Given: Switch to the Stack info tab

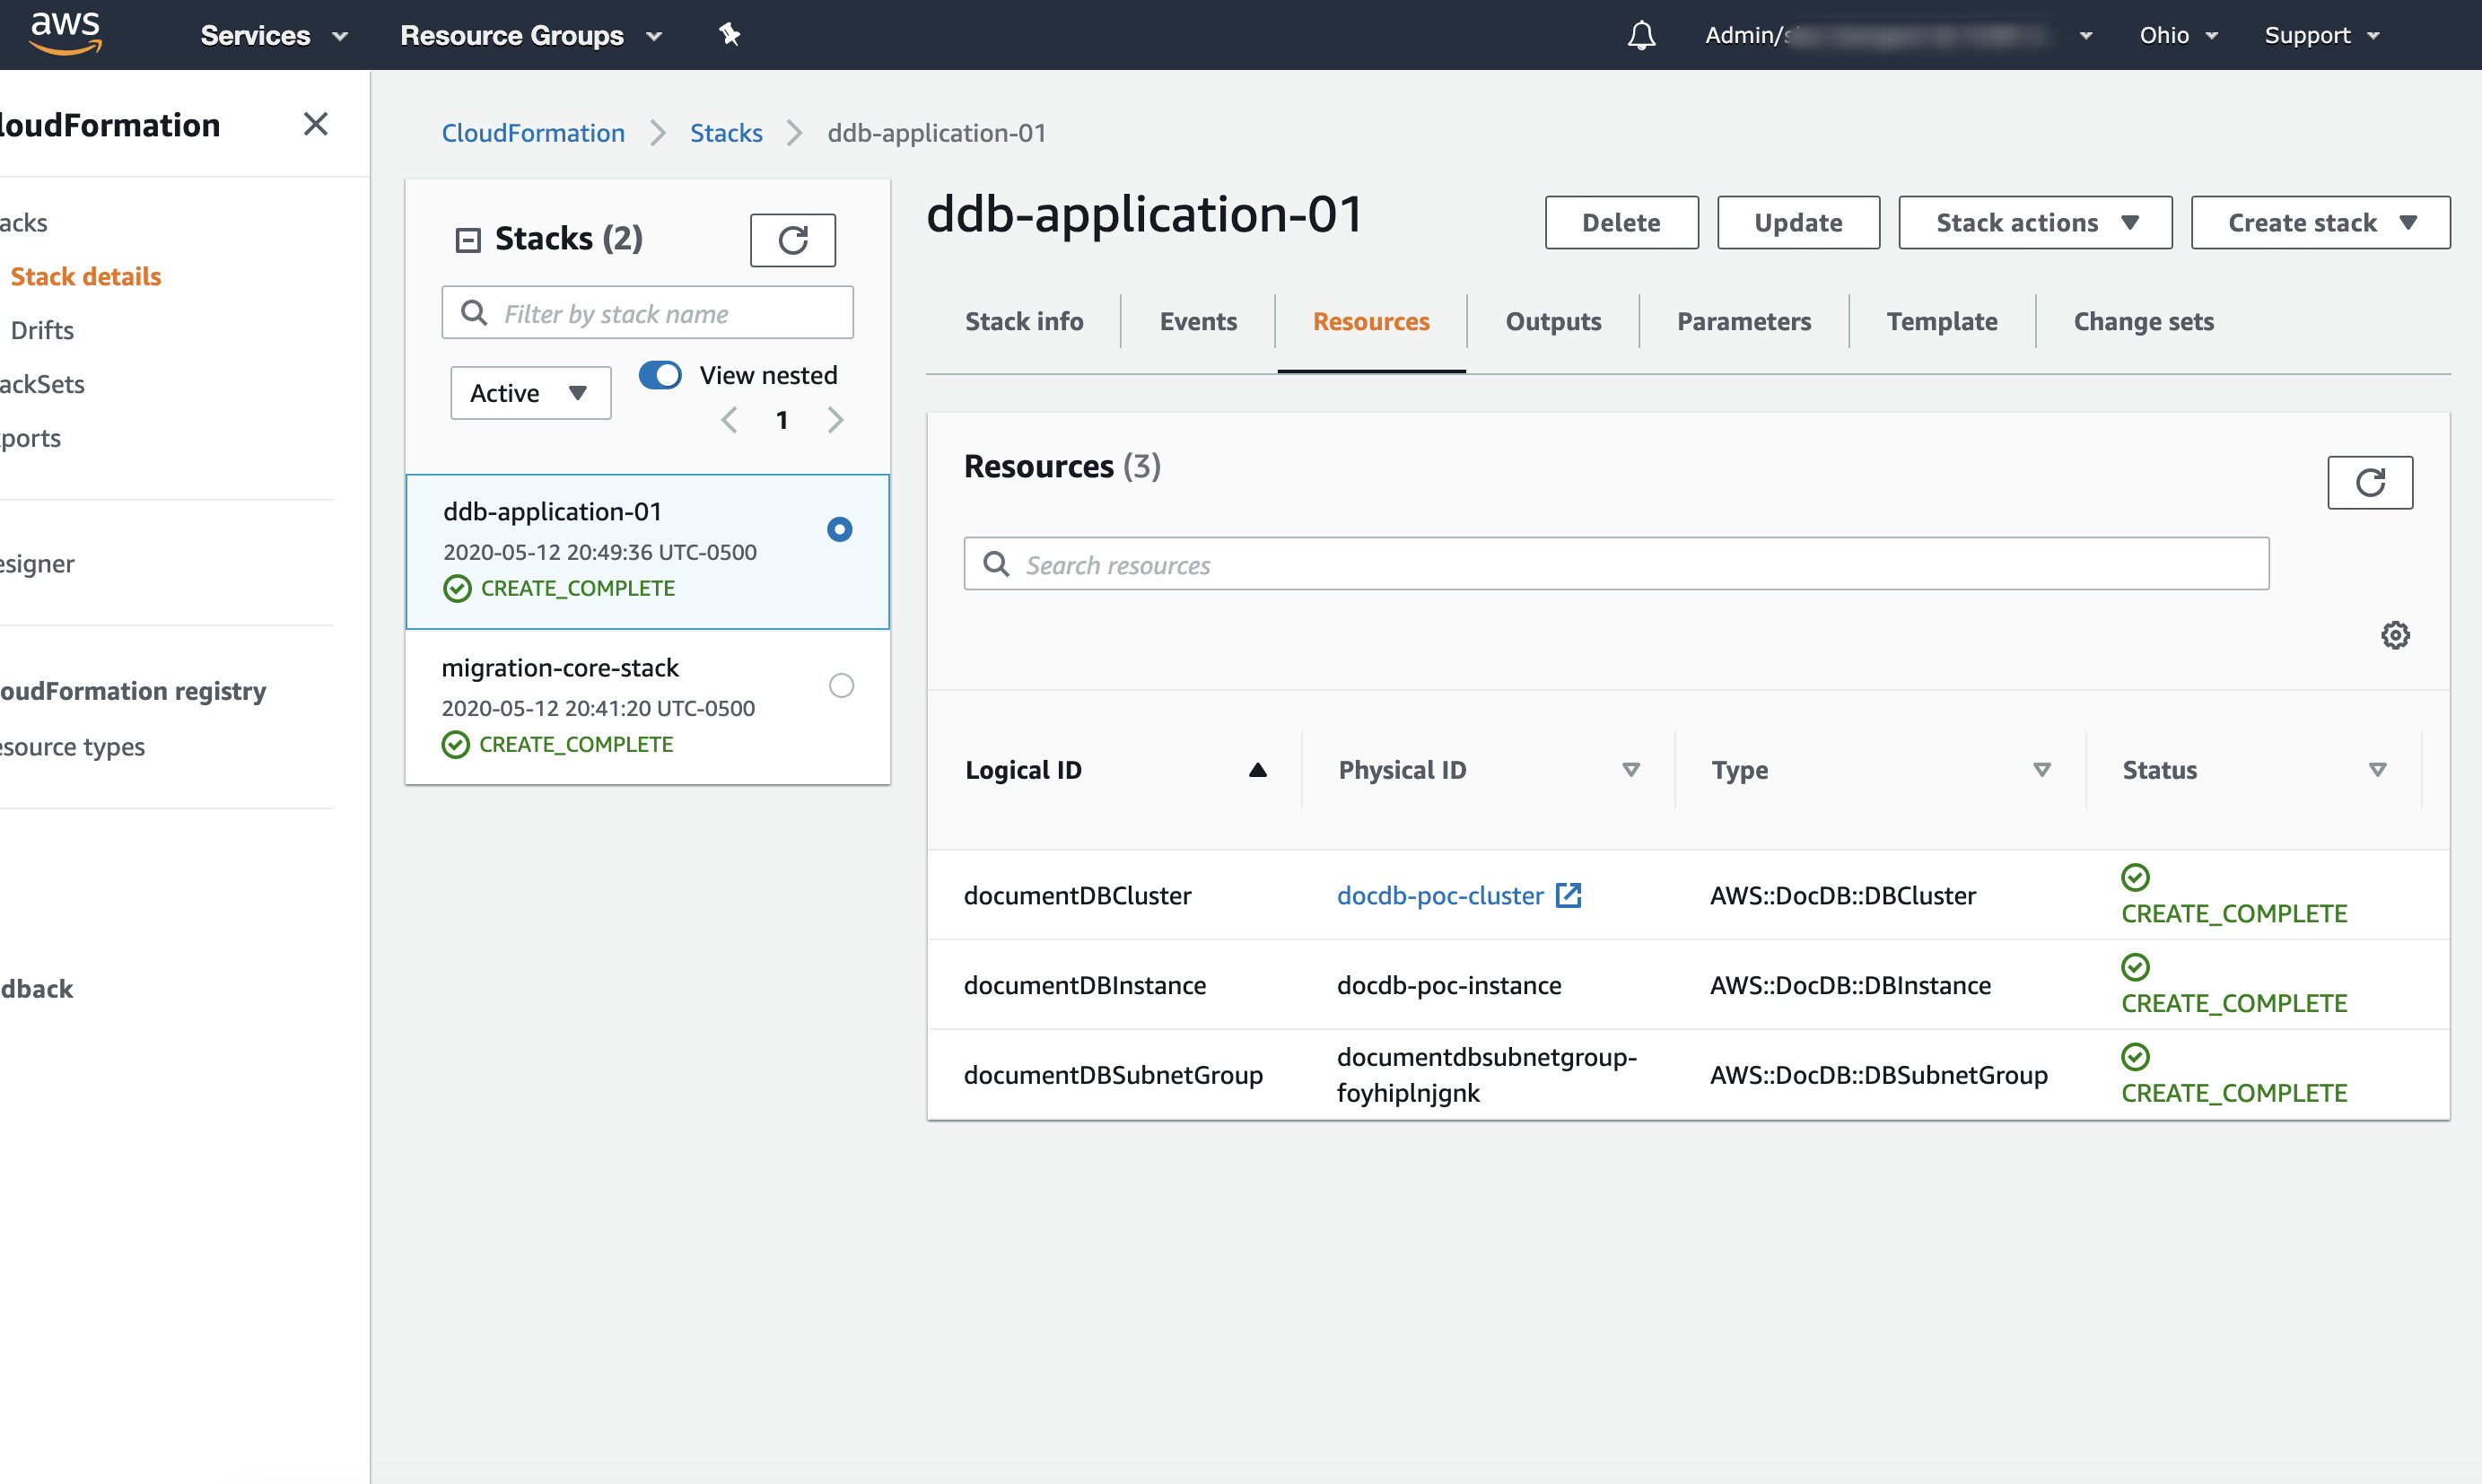Looking at the screenshot, I should [1024, 321].
